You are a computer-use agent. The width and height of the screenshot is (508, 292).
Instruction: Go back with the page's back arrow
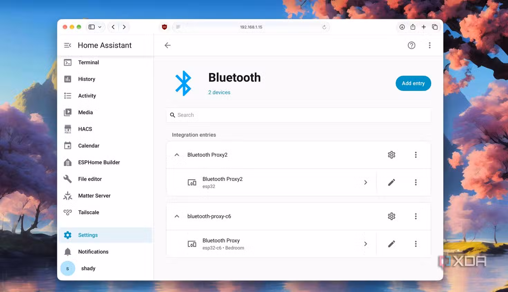(168, 45)
